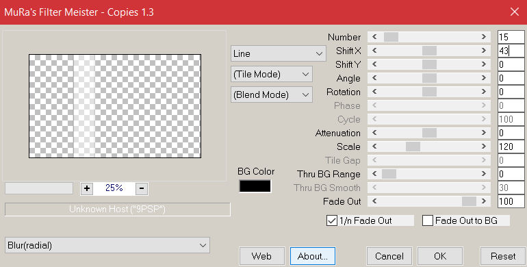
Task: Click the Fade Out slider thumb
Action: click(x=469, y=201)
